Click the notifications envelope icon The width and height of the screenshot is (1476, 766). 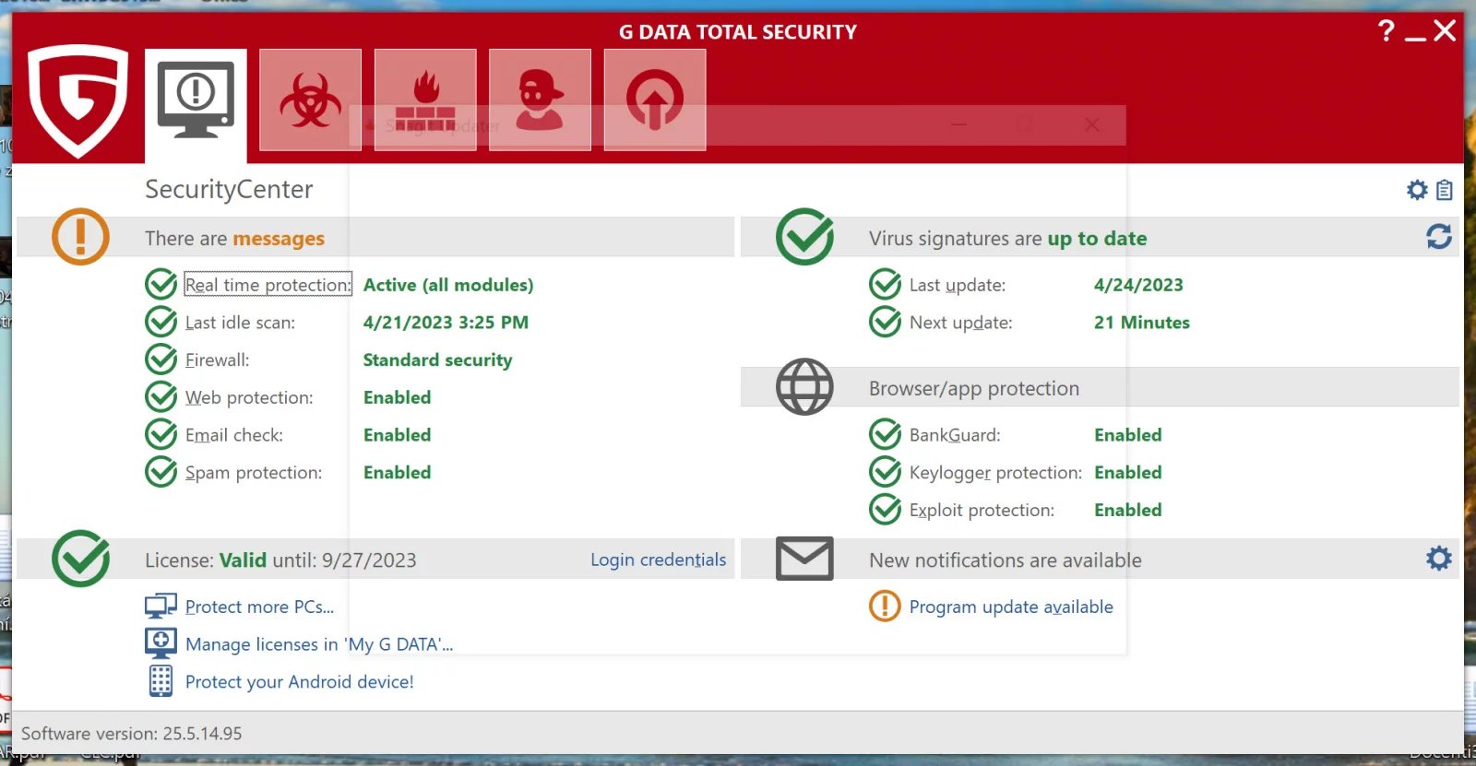(804, 559)
